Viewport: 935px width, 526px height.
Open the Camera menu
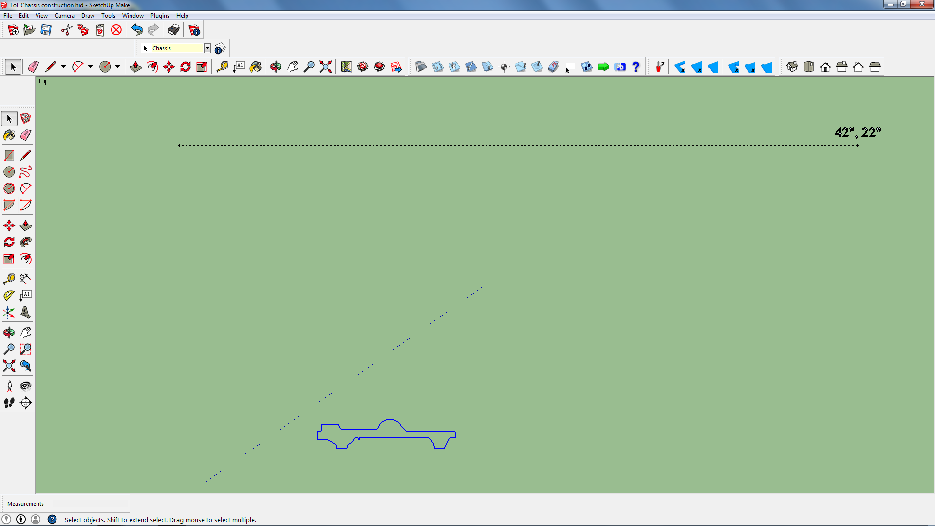click(64, 15)
